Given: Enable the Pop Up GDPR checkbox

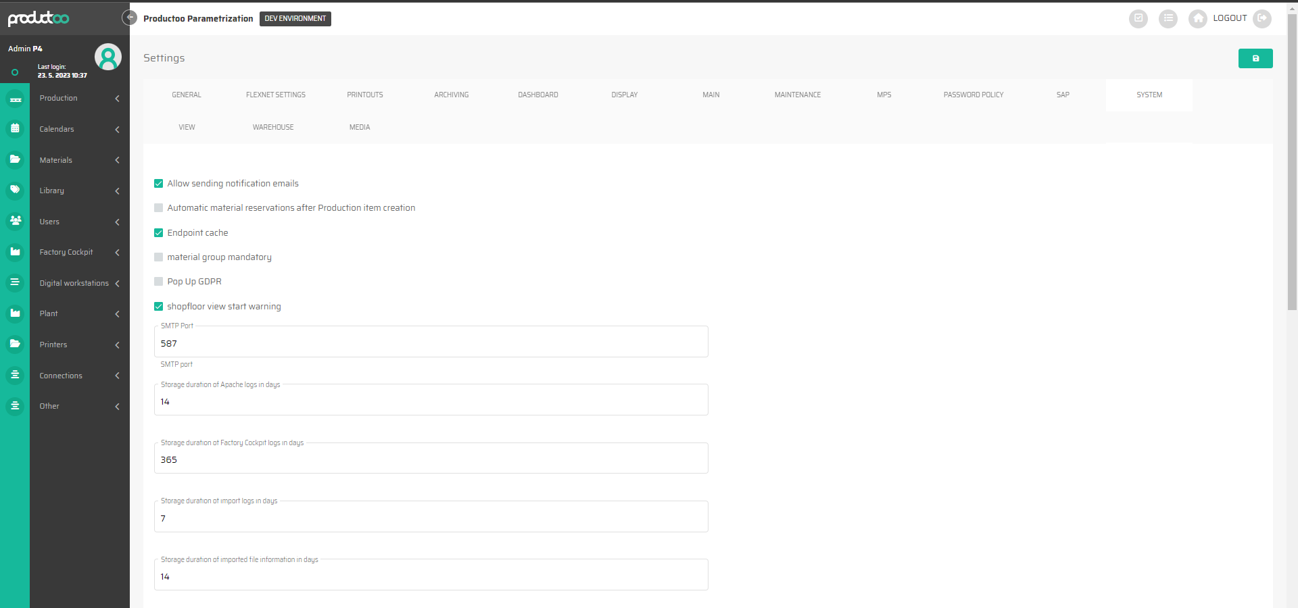Looking at the screenshot, I should [x=159, y=282].
